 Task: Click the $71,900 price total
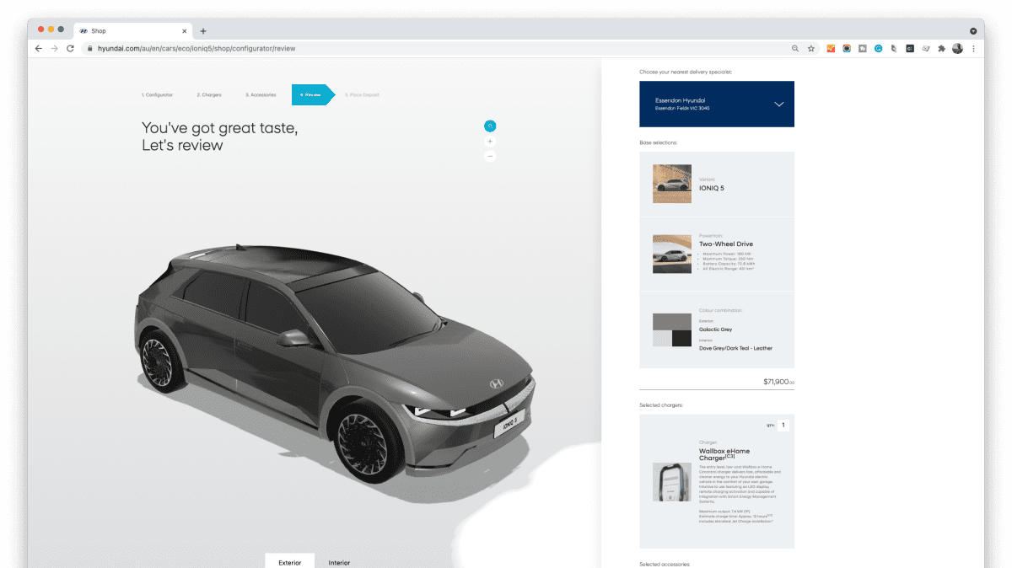(778, 382)
